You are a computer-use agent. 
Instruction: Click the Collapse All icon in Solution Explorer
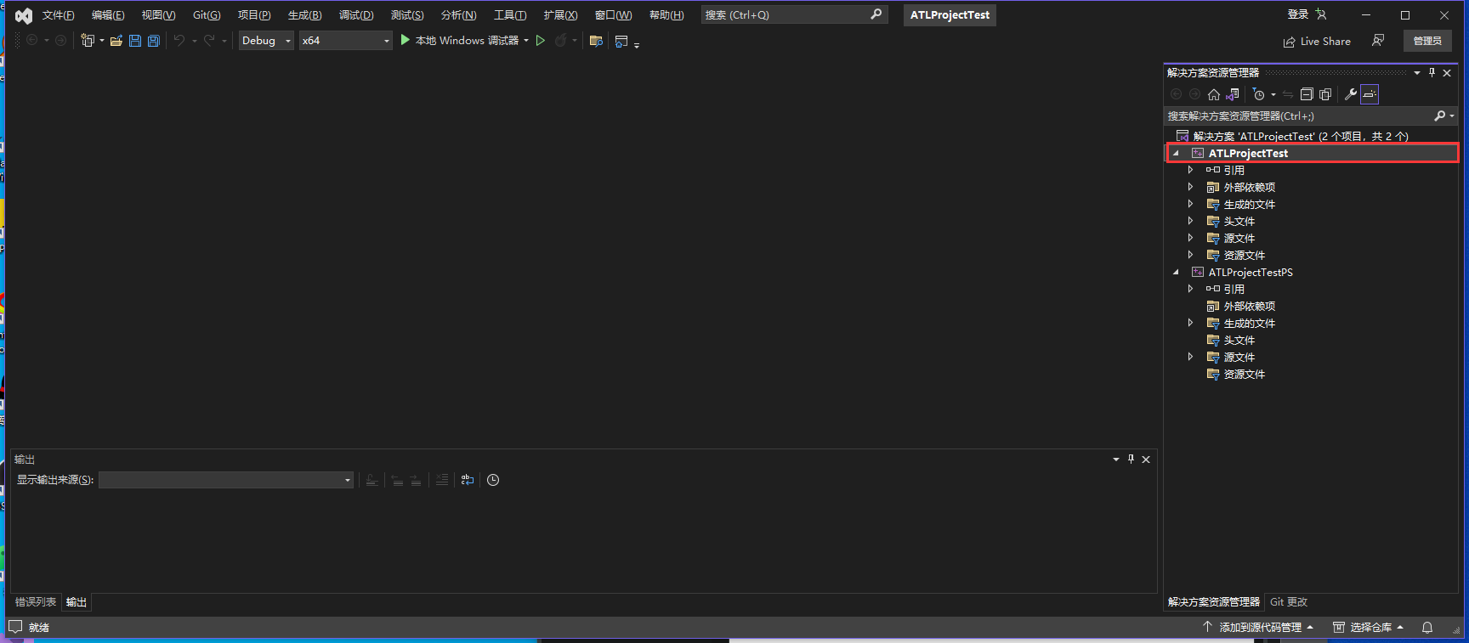click(x=1307, y=94)
